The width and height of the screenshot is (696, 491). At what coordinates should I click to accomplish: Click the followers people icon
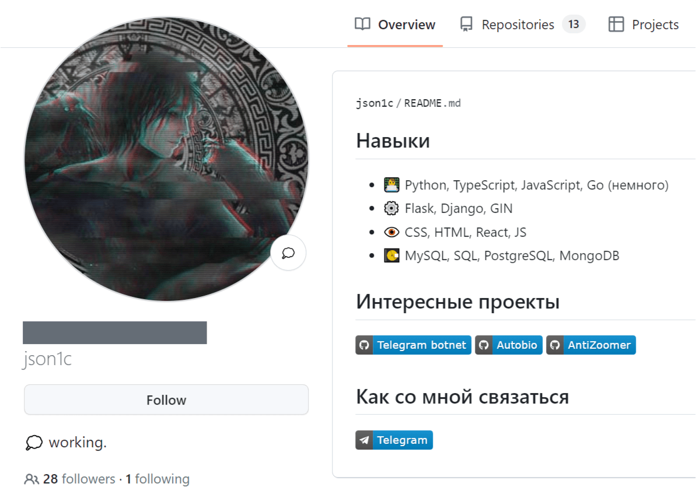32,479
